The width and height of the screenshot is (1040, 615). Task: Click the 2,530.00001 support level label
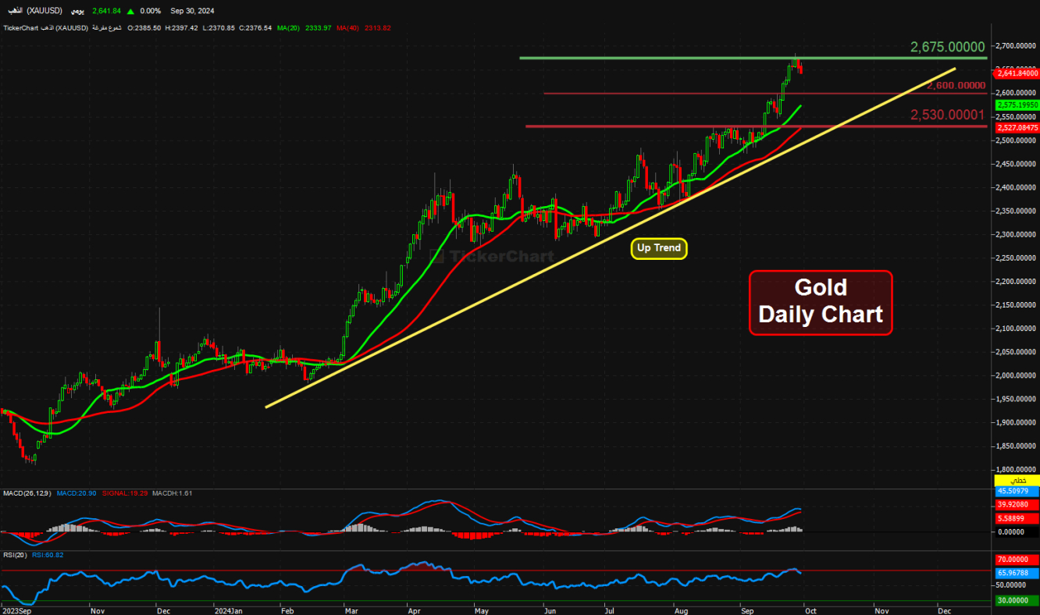(x=947, y=115)
